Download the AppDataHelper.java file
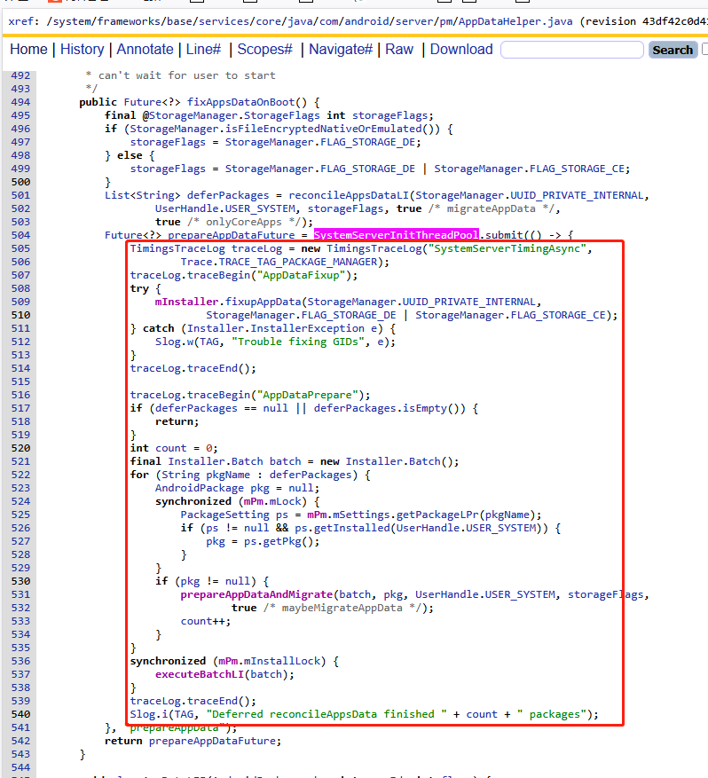 coord(461,50)
